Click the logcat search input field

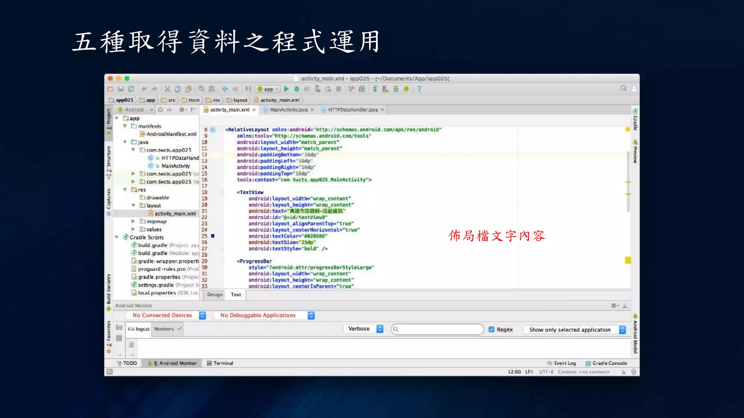click(x=438, y=329)
